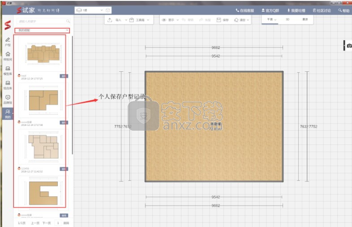This screenshot has height=227, width=352.
Task: Toggle the 显示 display eye icon
Action: pos(164,20)
